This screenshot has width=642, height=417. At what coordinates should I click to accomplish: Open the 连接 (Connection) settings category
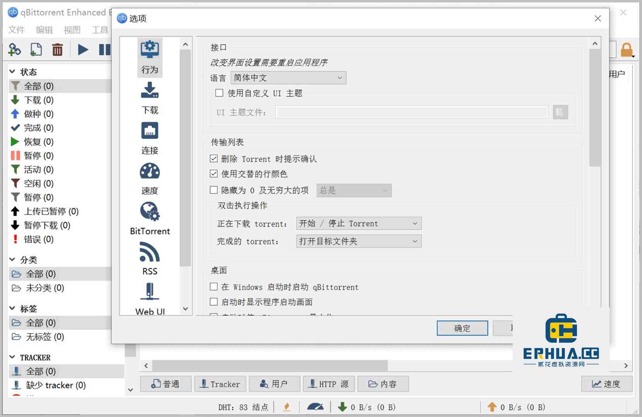click(x=150, y=139)
